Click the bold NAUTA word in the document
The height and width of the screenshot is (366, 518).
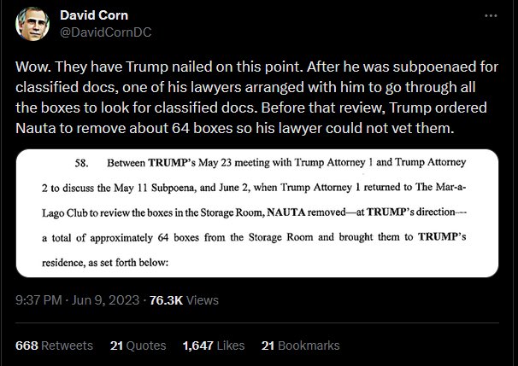coord(286,212)
